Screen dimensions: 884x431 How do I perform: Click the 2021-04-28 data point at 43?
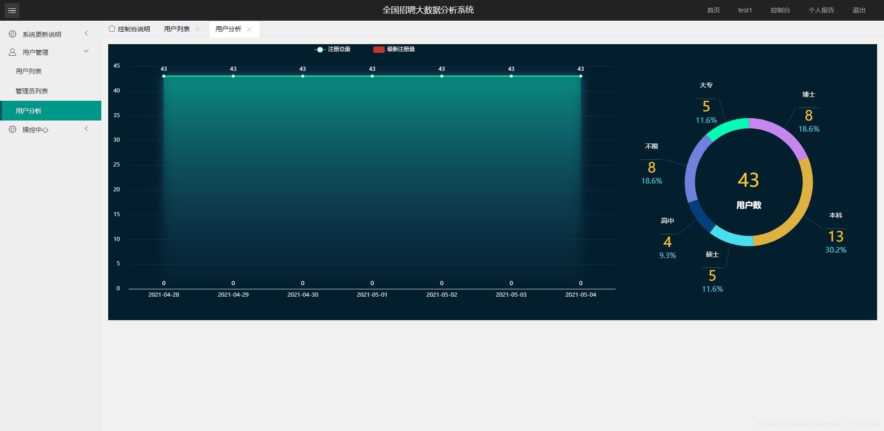(x=163, y=76)
